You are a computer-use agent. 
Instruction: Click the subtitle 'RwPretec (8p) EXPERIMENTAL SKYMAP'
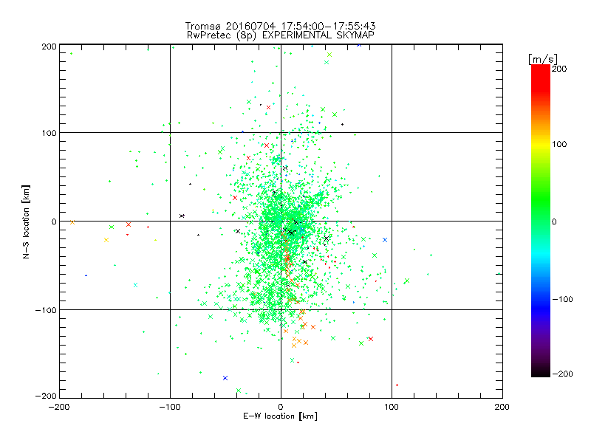coord(281,35)
